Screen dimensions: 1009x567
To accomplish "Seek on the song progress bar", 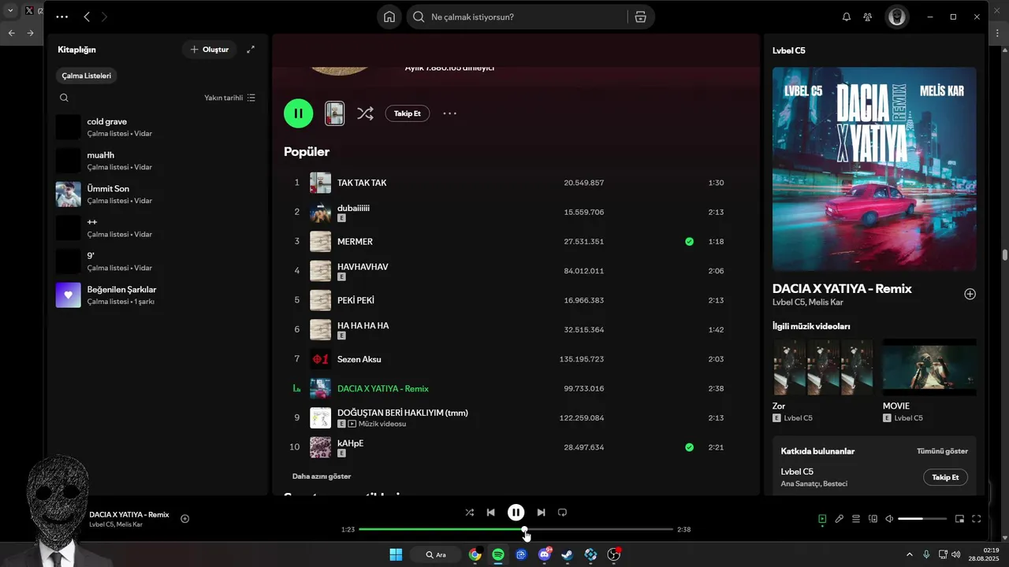I will pyautogui.click(x=516, y=529).
